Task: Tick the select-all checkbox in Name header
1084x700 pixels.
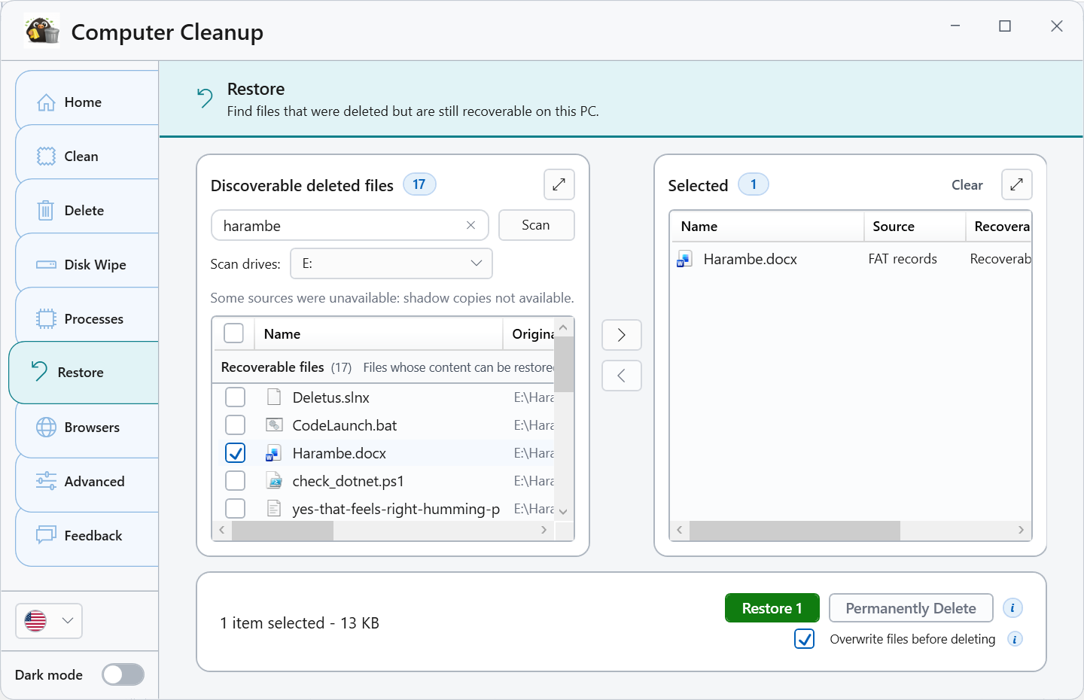Action: coord(234,333)
